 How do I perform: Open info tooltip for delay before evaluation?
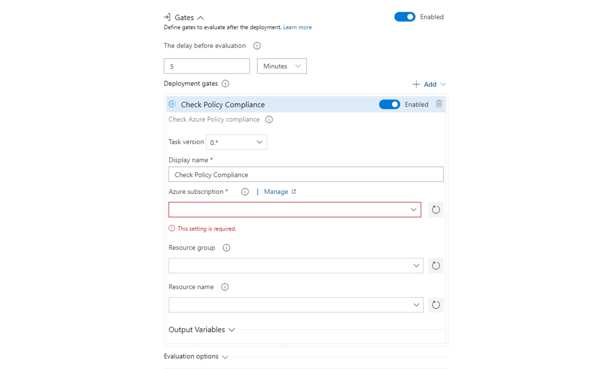pyautogui.click(x=257, y=45)
